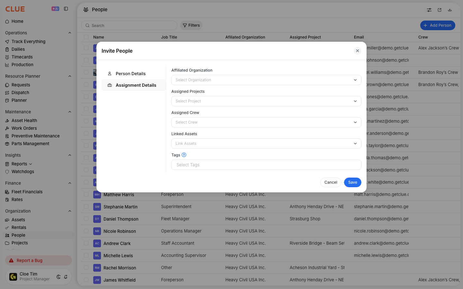Check the Matthew Harris row checkbox
The image size is (463, 289).
click(x=86, y=194)
